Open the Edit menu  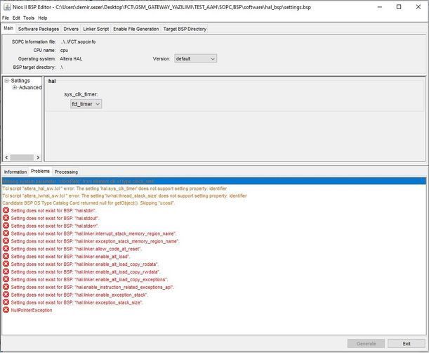tap(16, 18)
